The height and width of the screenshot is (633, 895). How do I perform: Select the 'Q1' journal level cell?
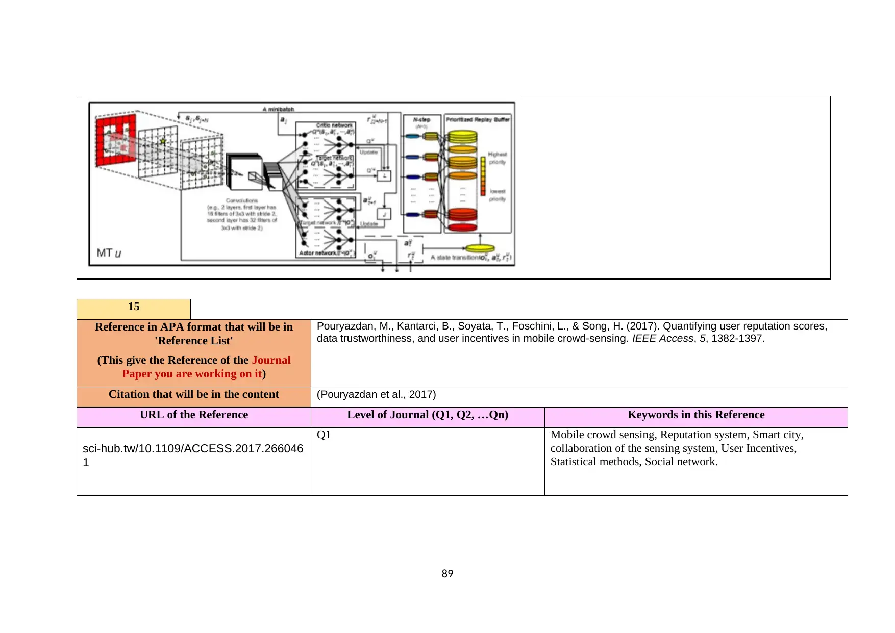coord(428,461)
